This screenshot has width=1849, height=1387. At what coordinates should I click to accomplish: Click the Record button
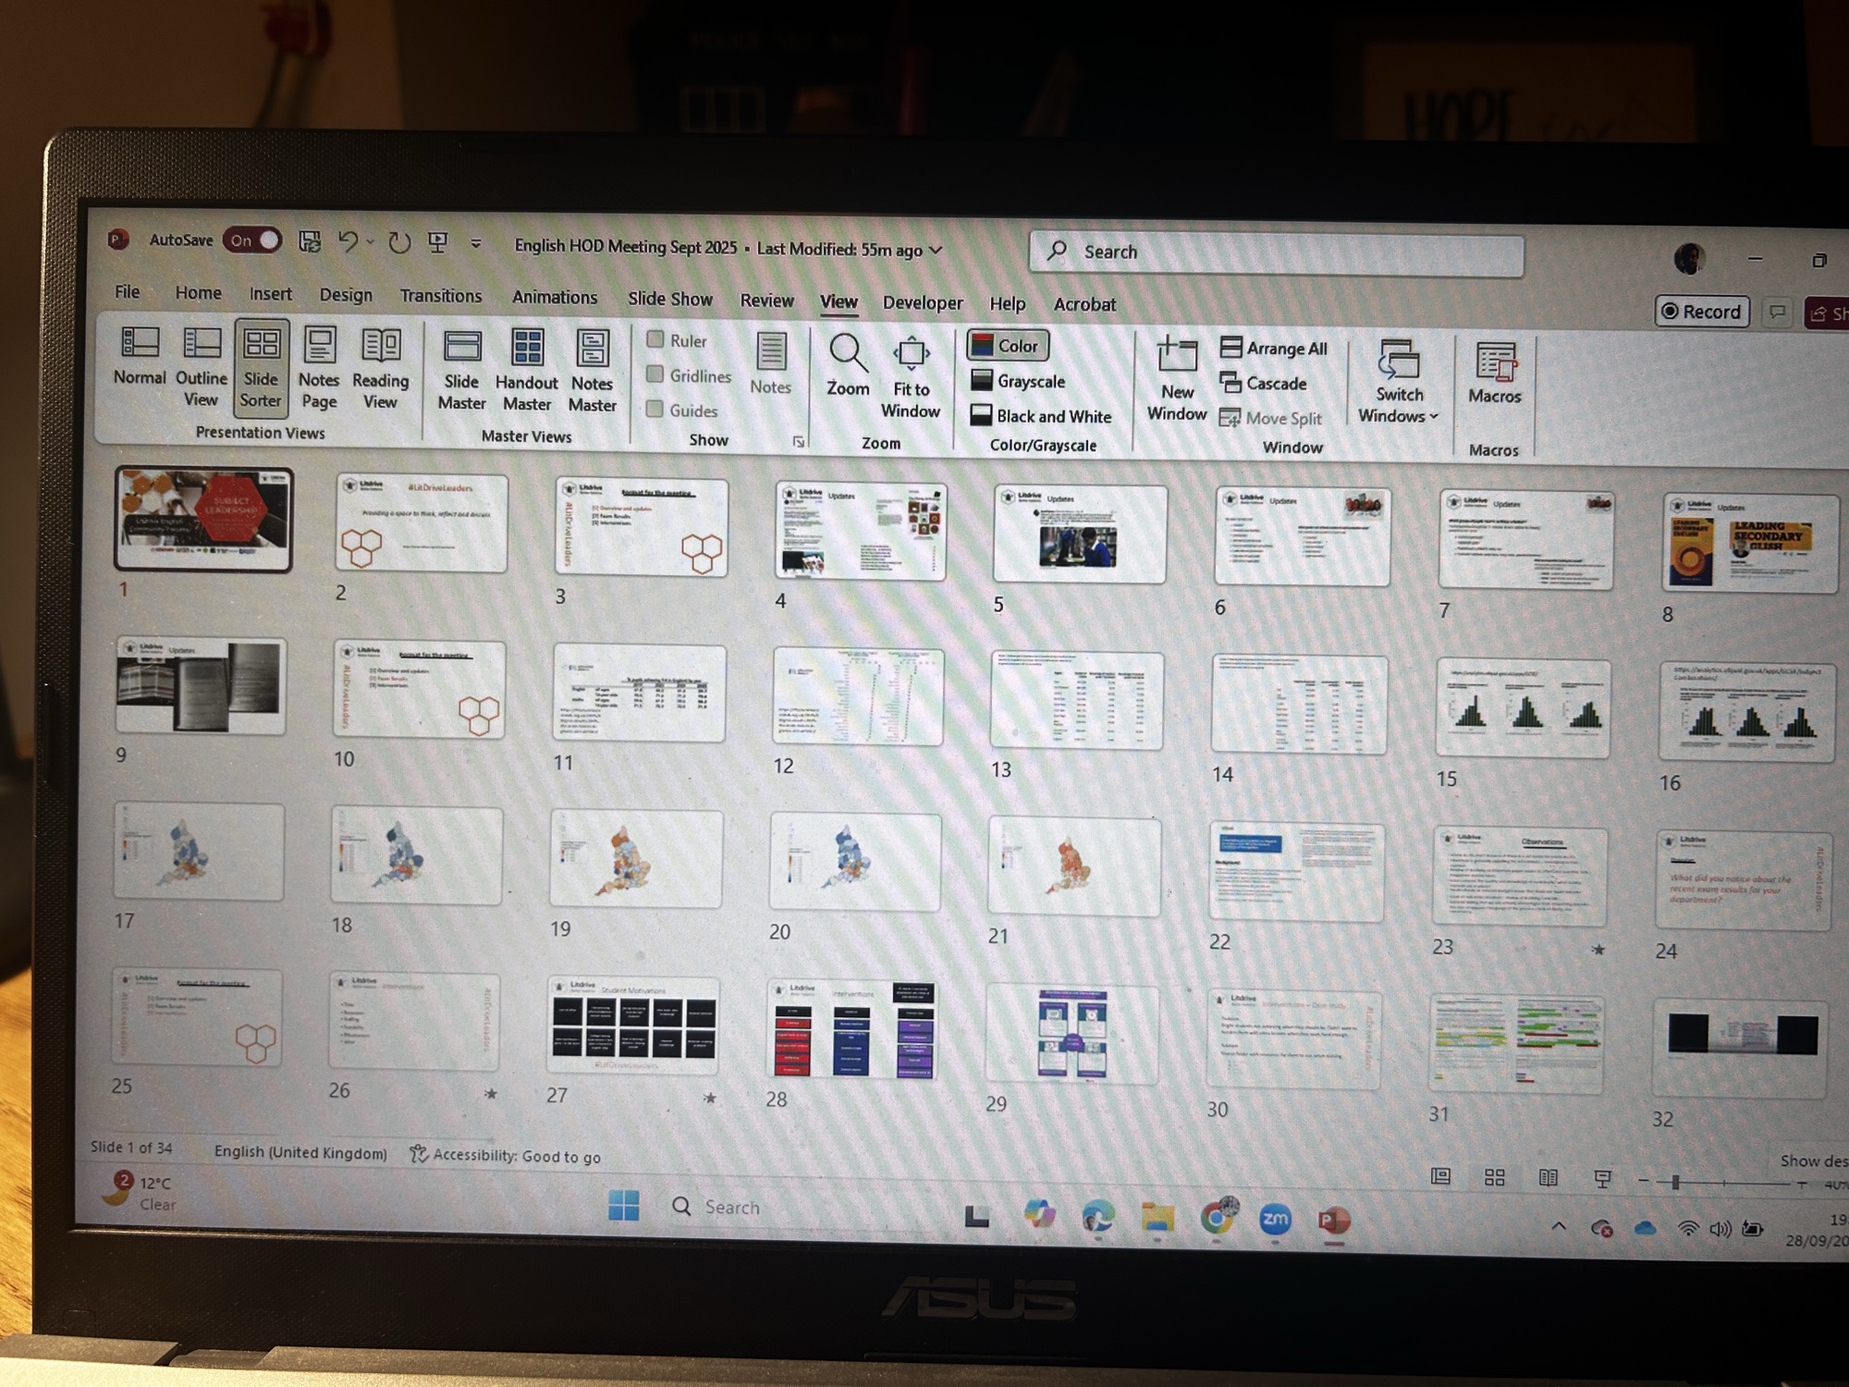click(1701, 312)
